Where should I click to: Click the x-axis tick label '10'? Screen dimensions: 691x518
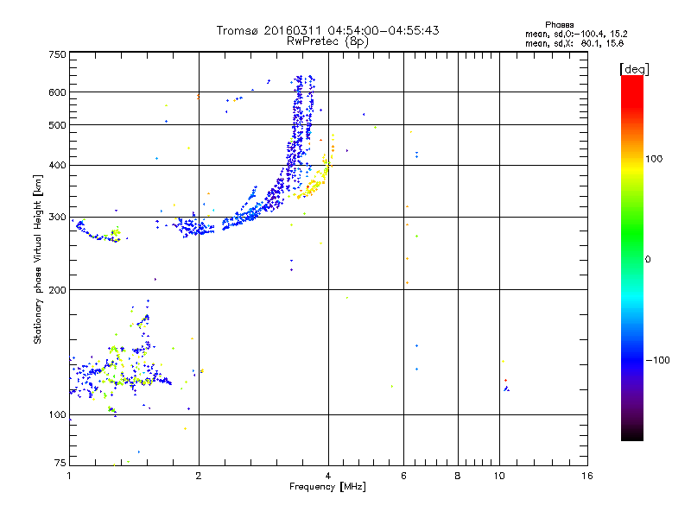pos(499,476)
